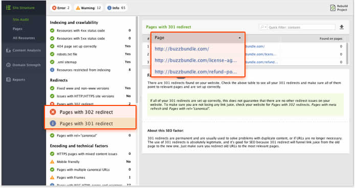
Task: Open All Resources in sidebar
Action: pyautogui.click(x=24, y=38)
